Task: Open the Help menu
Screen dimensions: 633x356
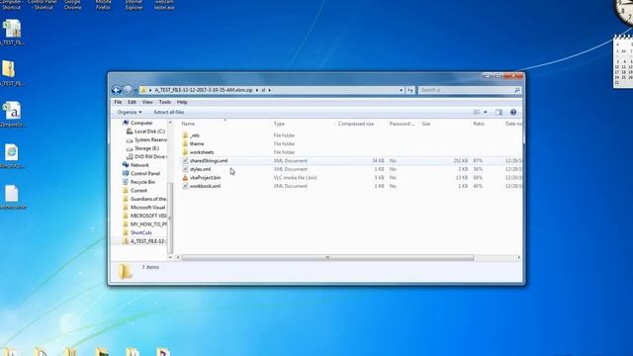Action: (x=182, y=102)
